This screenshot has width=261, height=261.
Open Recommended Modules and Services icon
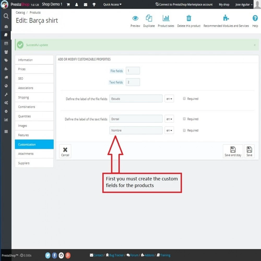pyautogui.click(x=226, y=18)
